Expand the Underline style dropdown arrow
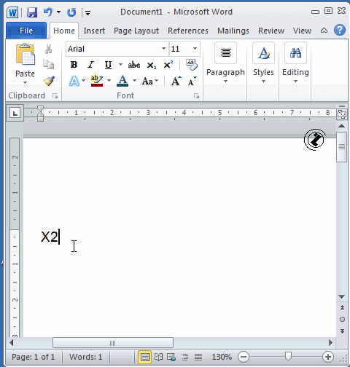Image resolution: width=350 pixels, height=367 pixels. click(x=120, y=65)
